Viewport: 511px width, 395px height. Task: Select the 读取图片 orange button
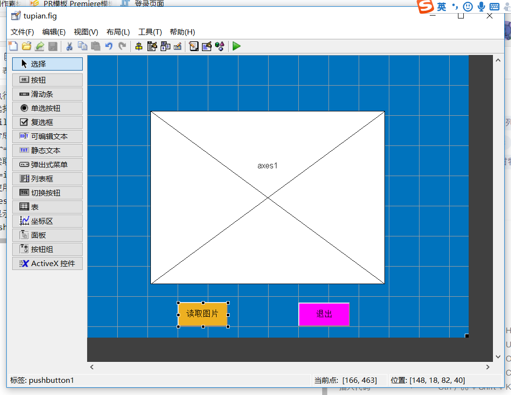pyautogui.click(x=203, y=314)
